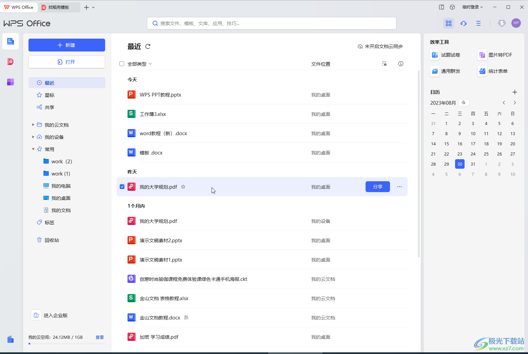Select 最近 in the sidebar

tap(67, 83)
